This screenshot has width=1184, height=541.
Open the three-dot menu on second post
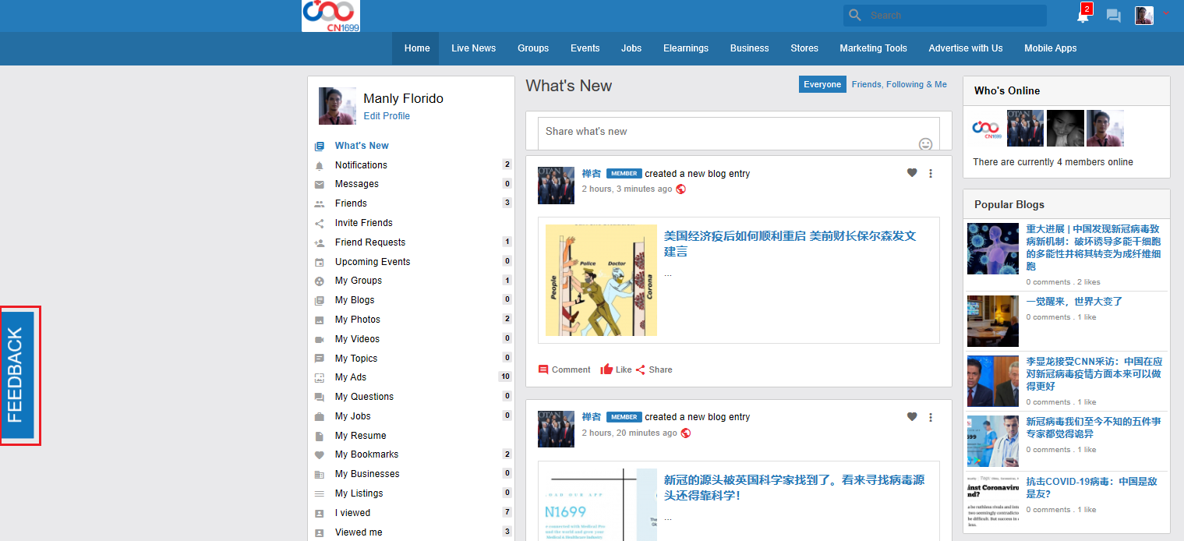[931, 418]
